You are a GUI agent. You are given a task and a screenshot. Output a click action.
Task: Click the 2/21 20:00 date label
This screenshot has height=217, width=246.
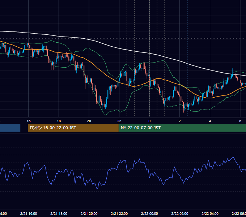(x=89, y=213)
